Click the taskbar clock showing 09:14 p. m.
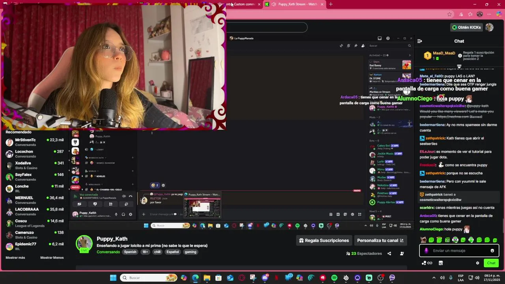 pyautogui.click(x=492, y=278)
